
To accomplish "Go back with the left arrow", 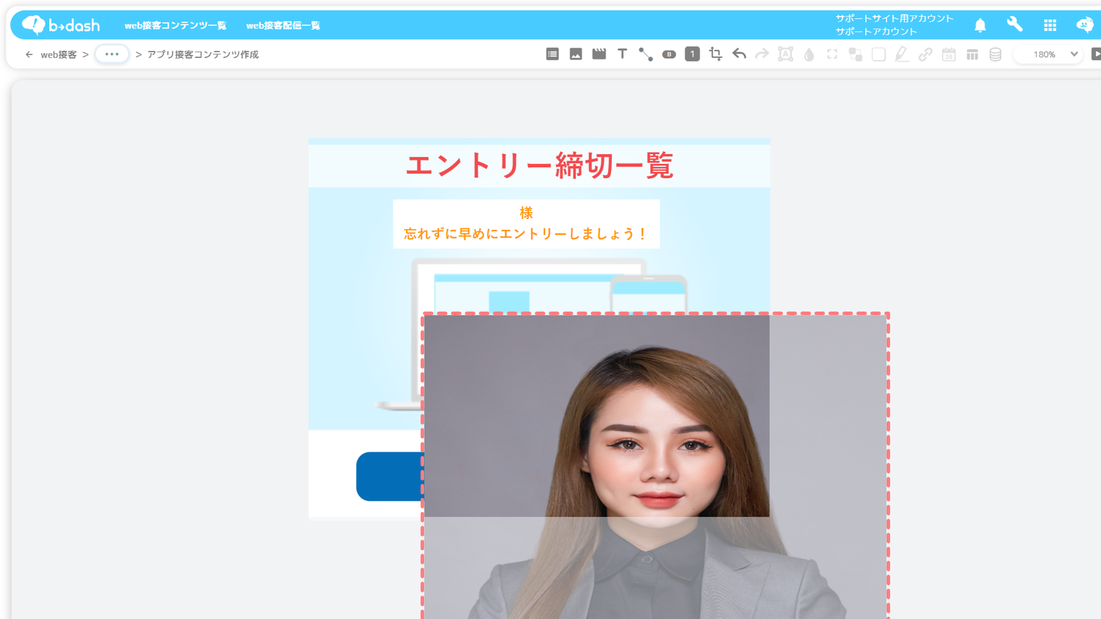I will (x=29, y=54).
